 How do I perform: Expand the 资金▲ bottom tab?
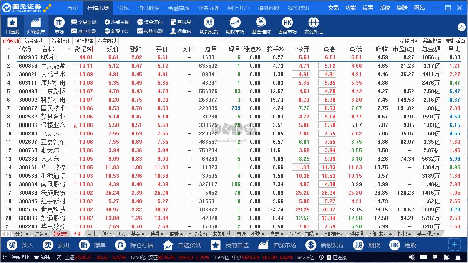point(41,234)
